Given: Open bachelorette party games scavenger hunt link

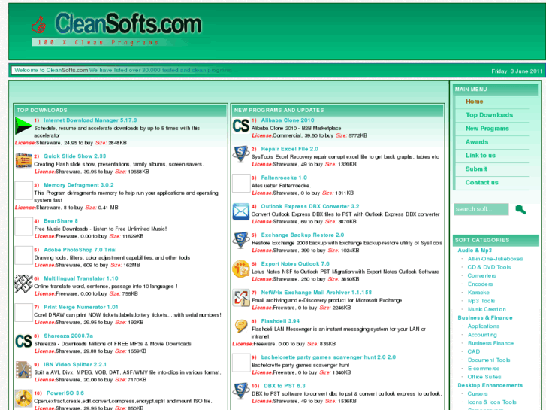Looking at the screenshot, I should pyautogui.click(x=328, y=357).
